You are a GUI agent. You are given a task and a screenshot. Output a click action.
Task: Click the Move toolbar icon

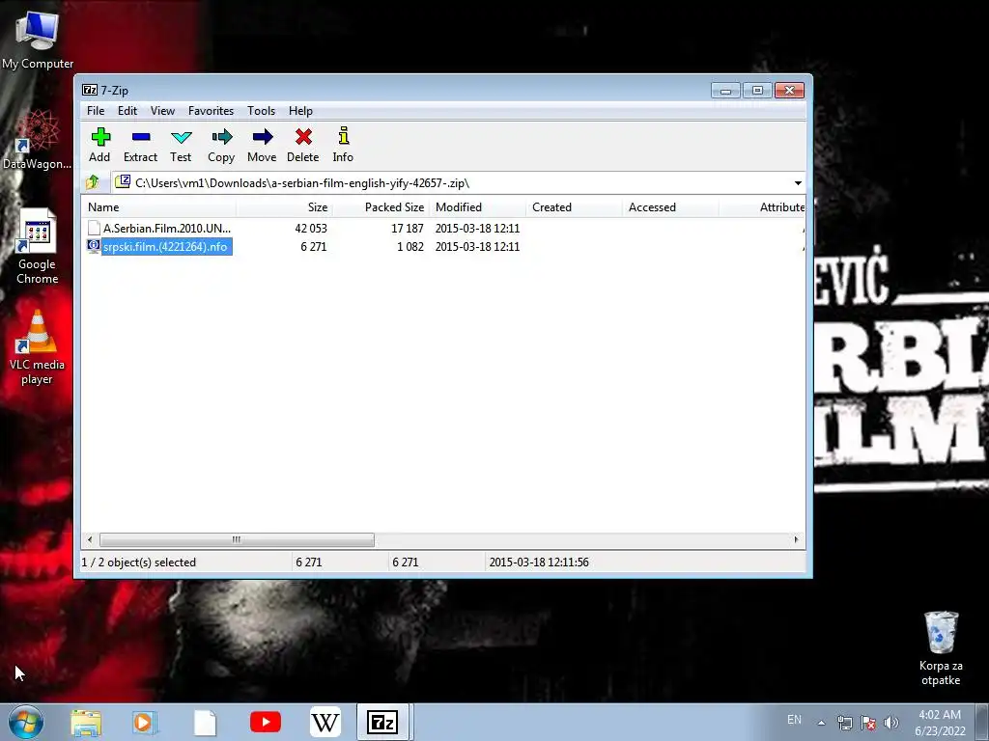263,137
